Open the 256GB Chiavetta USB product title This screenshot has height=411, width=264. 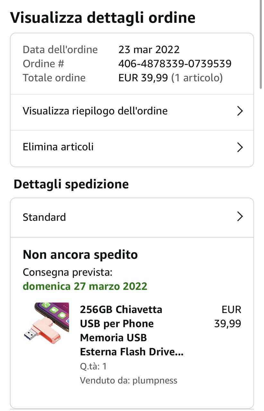click(x=132, y=331)
